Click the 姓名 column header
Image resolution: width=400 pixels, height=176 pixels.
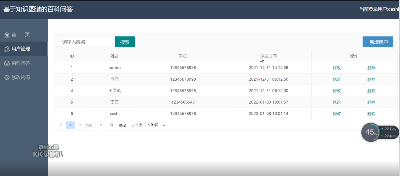pyautogui.click(x=114, y=56)
